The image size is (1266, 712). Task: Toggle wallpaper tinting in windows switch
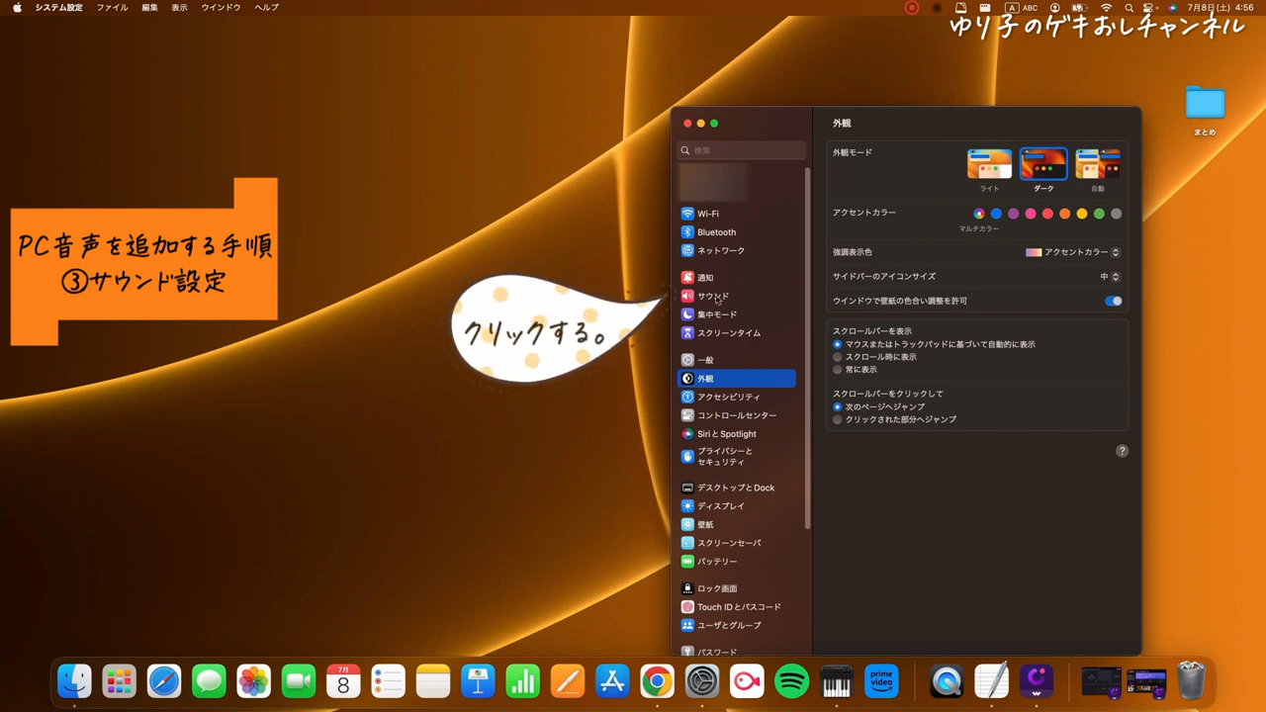1113,301
